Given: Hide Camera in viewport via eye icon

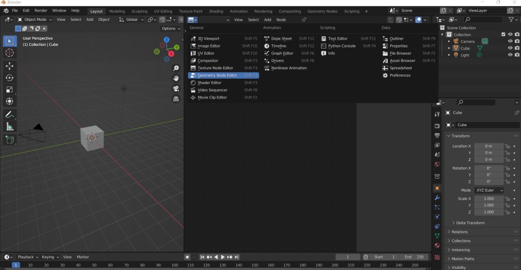Looking at the screenshot, I should click(511, 41).
